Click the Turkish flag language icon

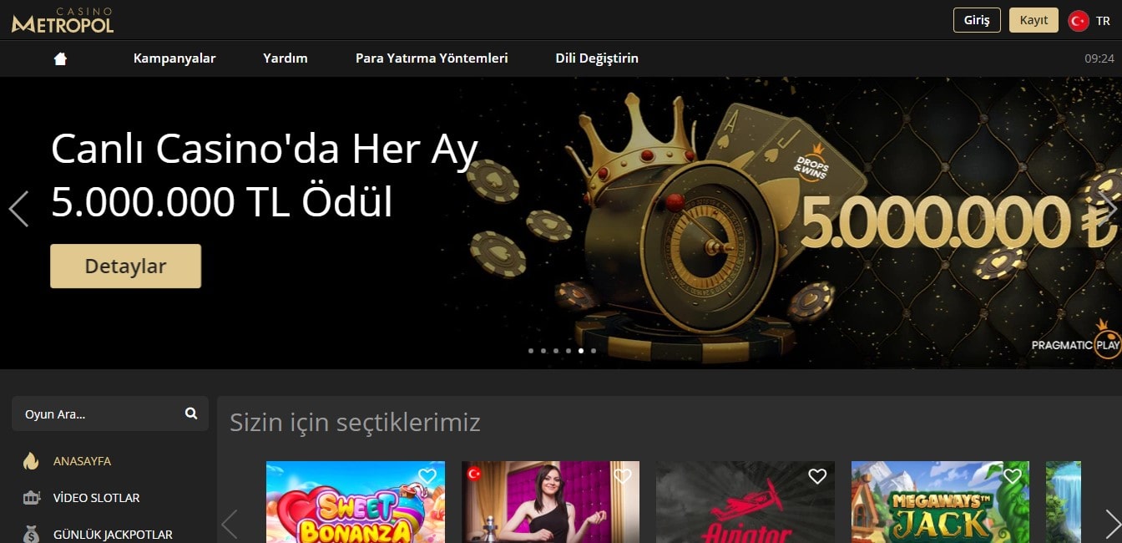pyautogui.click(x=1079, y=21)
